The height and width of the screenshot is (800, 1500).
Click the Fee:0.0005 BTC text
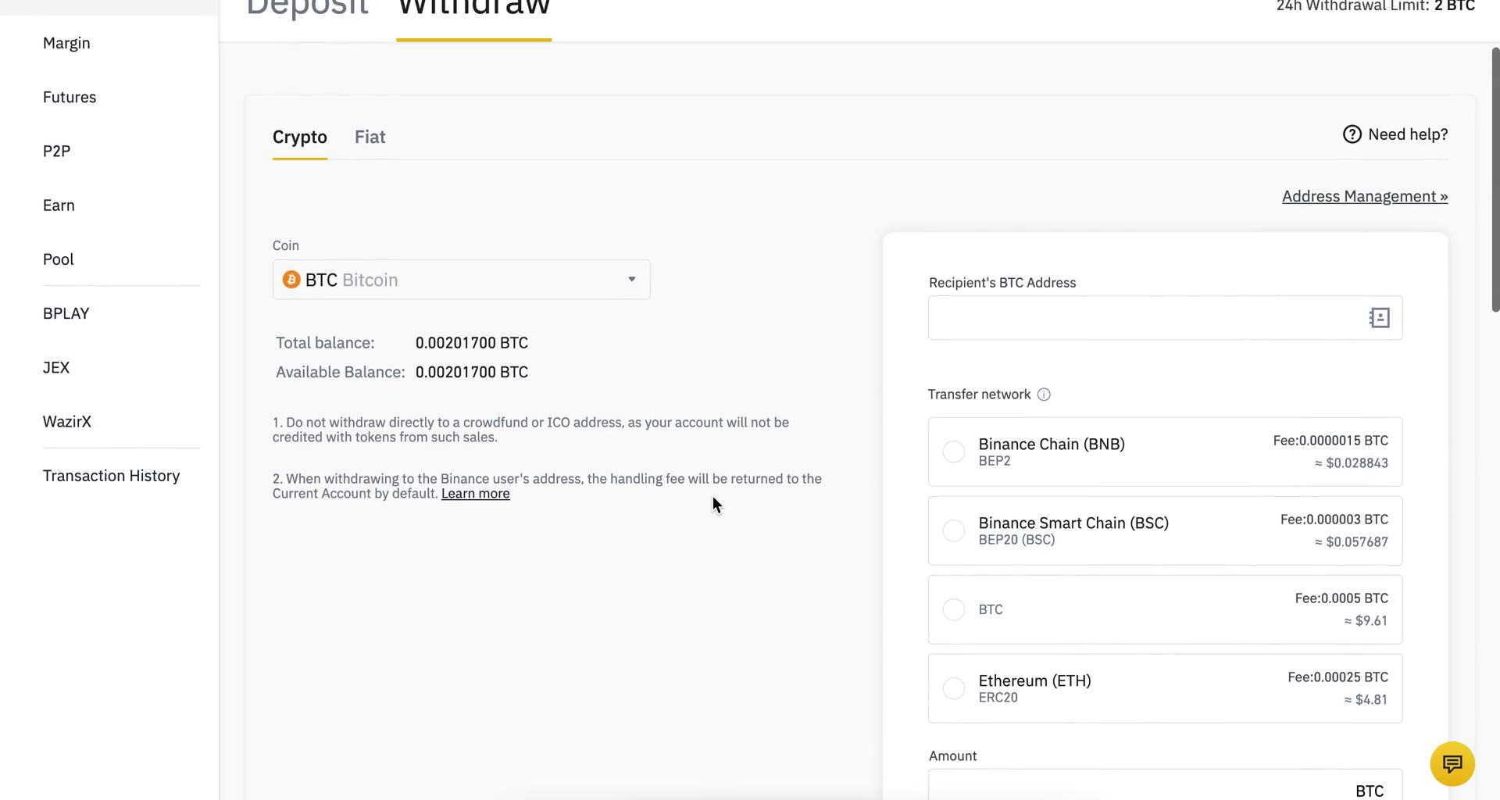[x=1341, y=598]
